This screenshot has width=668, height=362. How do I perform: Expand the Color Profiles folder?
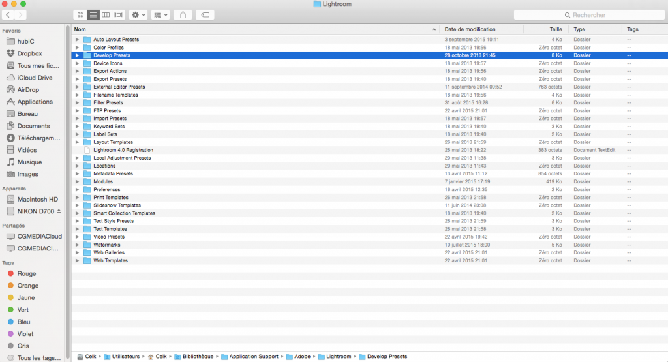click(x=77, y=47)
